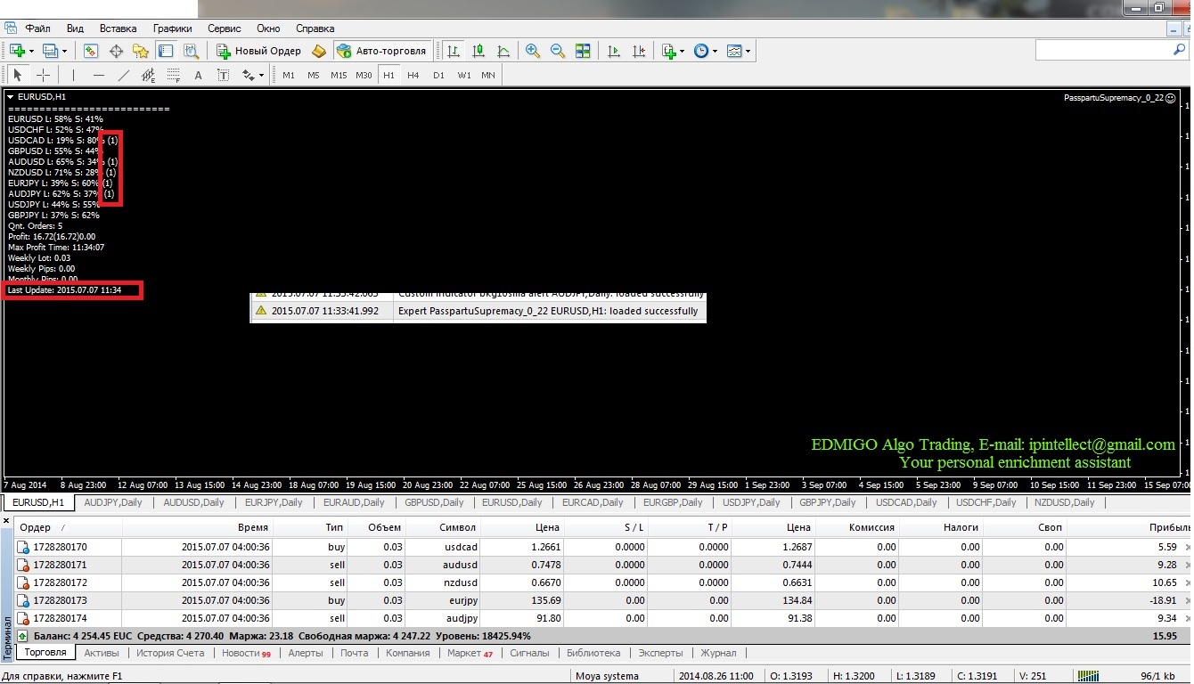This screenshot has height=684, width=1194.
Task: Open the Эксперты terminal tab
Action: (x=660, y=653)
